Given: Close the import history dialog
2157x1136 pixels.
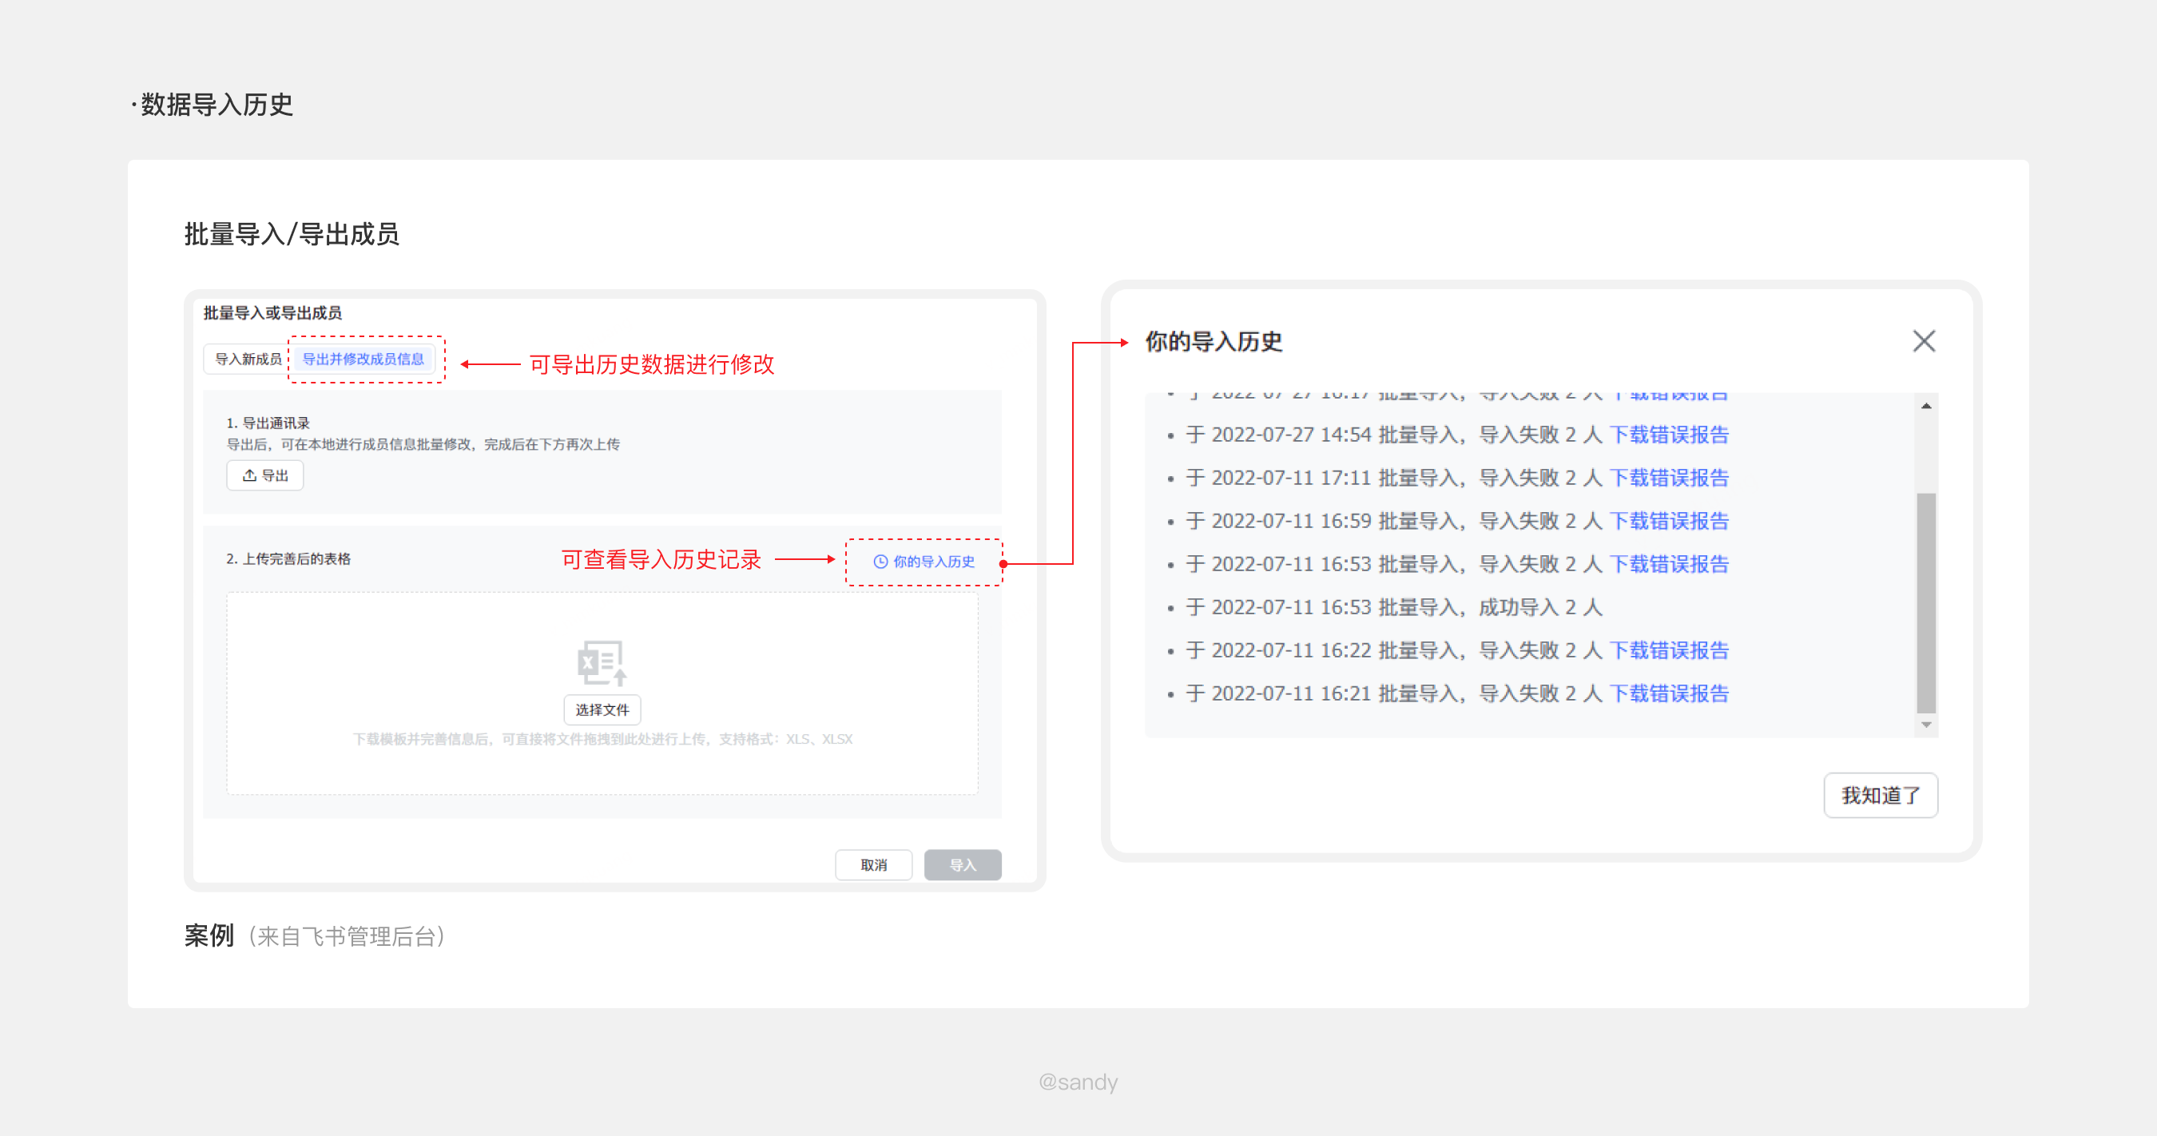Looking at the screenshot, I should point(1924,340).
